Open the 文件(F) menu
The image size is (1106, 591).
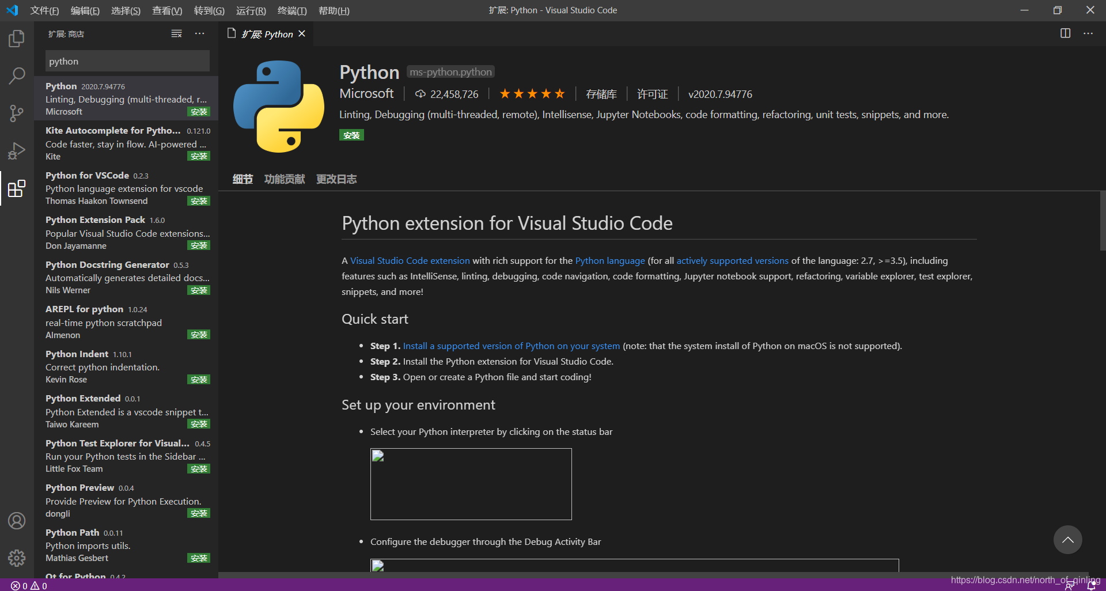pyautogui.click(x=44, y=10)
